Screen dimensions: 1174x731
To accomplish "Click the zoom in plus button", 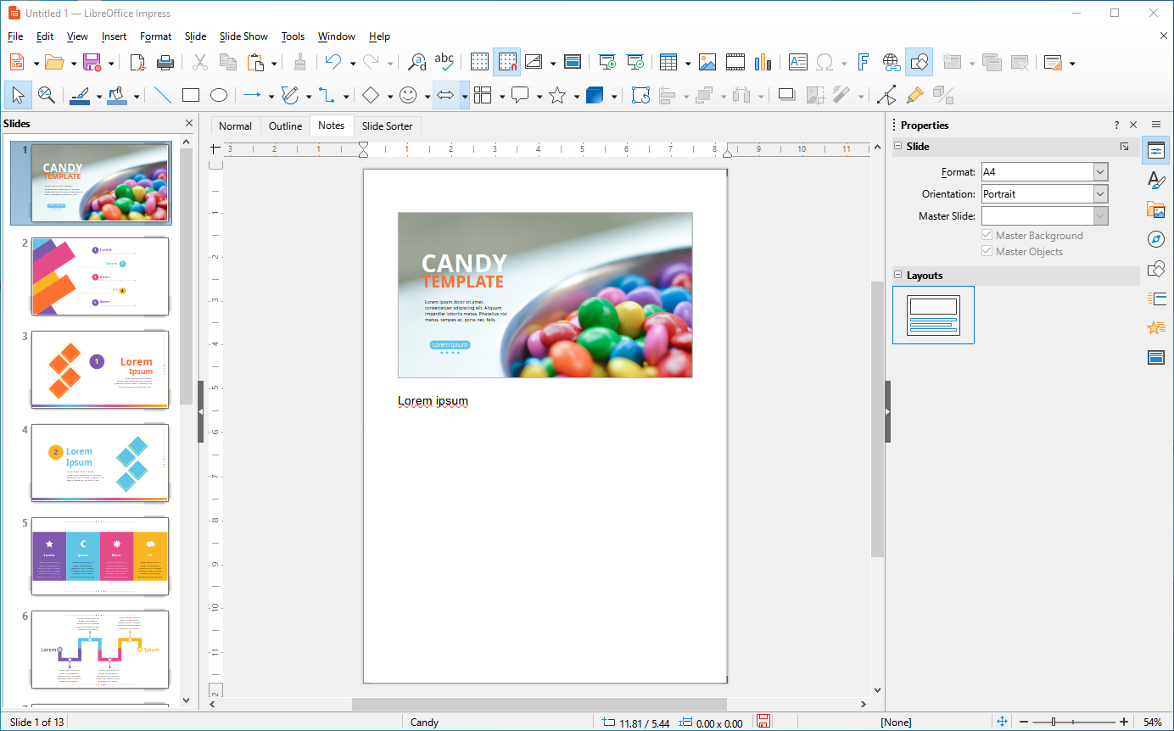I will pyautogui.click(x=1124, y=722).
